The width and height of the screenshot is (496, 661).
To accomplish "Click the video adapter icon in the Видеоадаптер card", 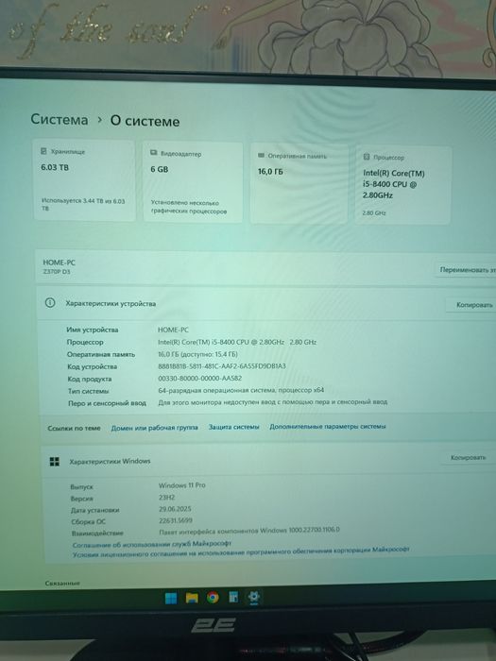I will pyautogui.click(x=153, y=153).
